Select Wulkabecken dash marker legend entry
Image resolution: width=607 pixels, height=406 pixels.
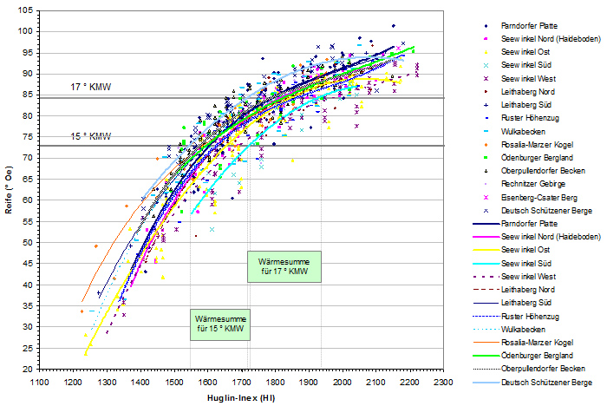[514, 132]
